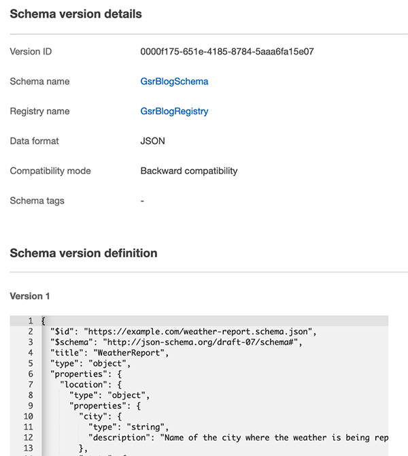The width and height of the screenshot is (408, 456).
Task: Click the "$schema" line in the editor
Action: tap(176, 342)
